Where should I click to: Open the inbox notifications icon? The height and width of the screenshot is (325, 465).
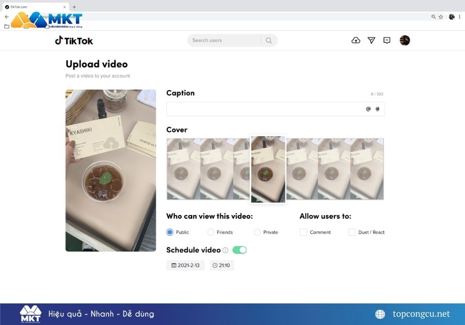pos(386,40)
